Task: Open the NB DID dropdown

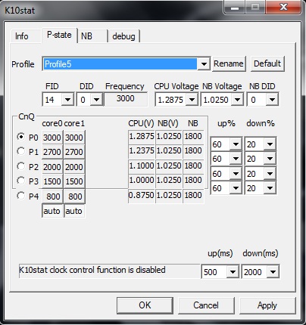Action: [x=272, y=100]
